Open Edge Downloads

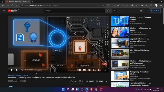128,5
